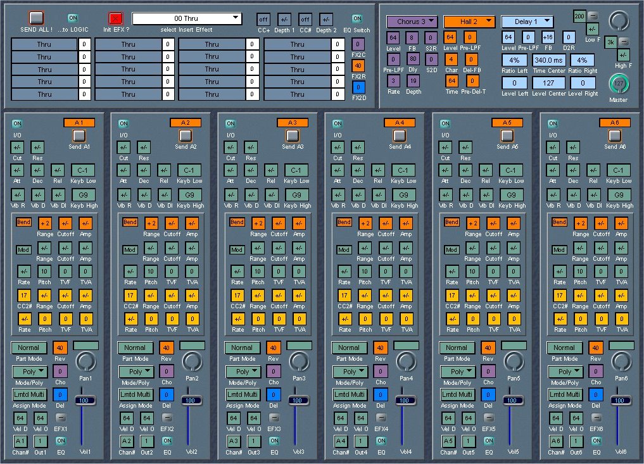This screenshot has width=644, height=464.
Task: Open the select Insert Effect dropdown
Action: click(187, 19)
